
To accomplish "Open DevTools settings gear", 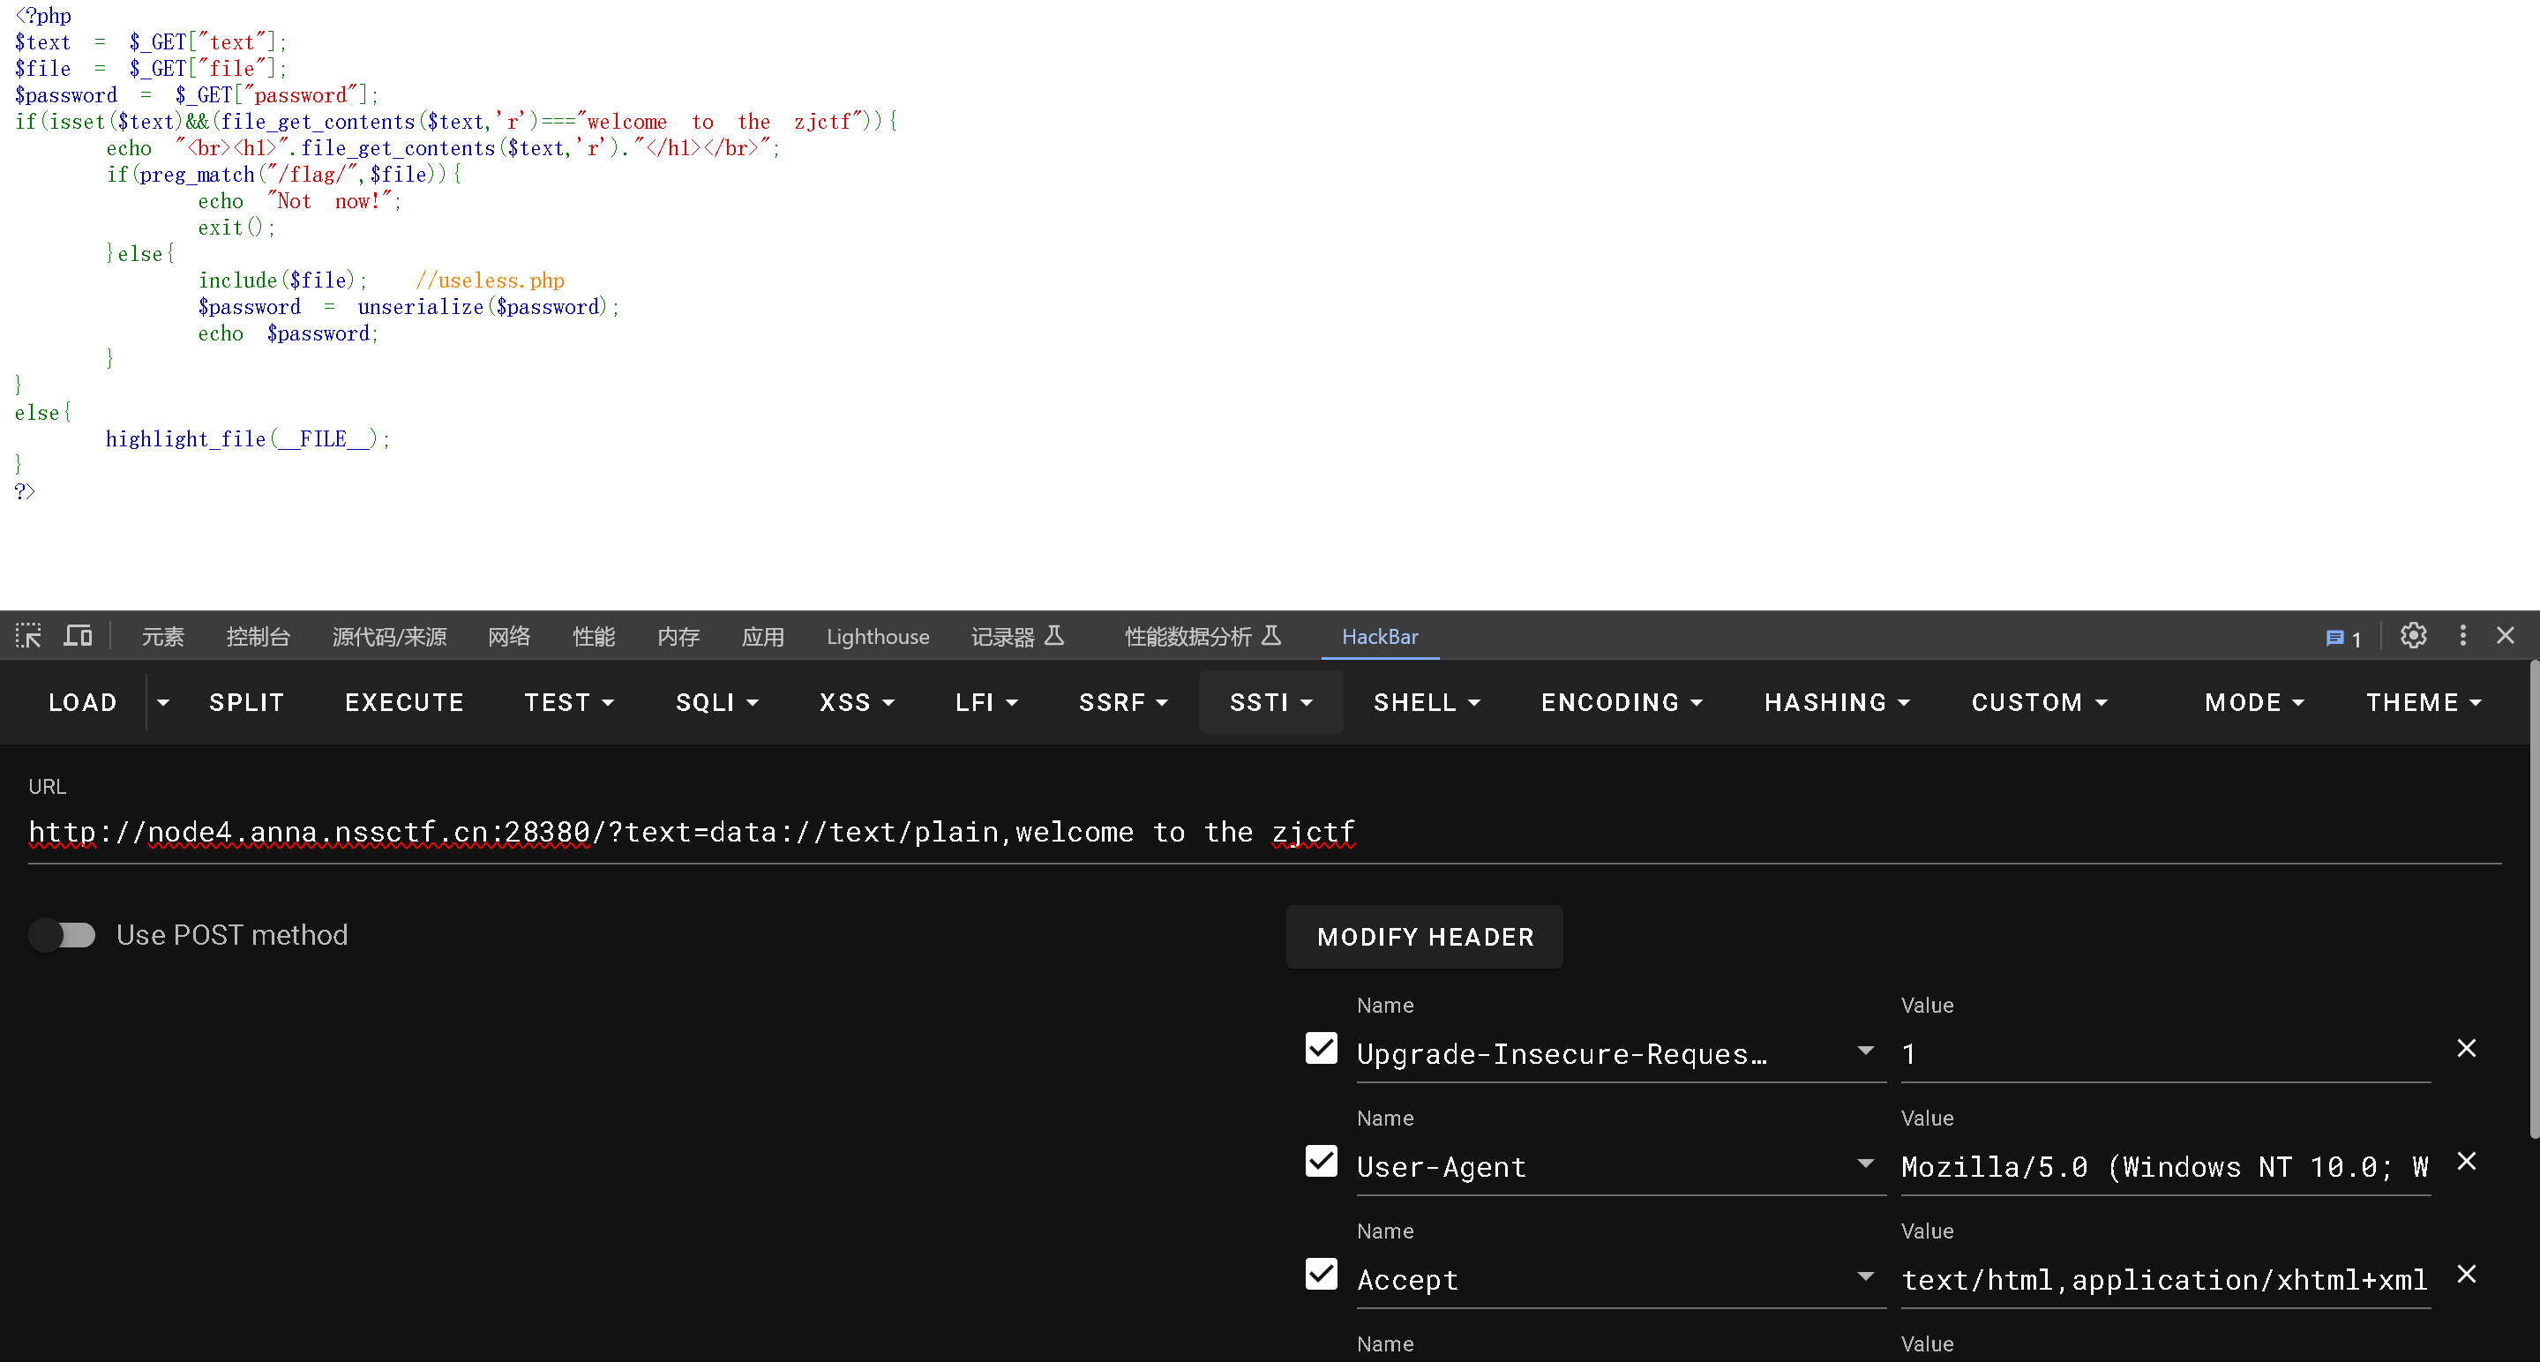I will click(2413, 636).
